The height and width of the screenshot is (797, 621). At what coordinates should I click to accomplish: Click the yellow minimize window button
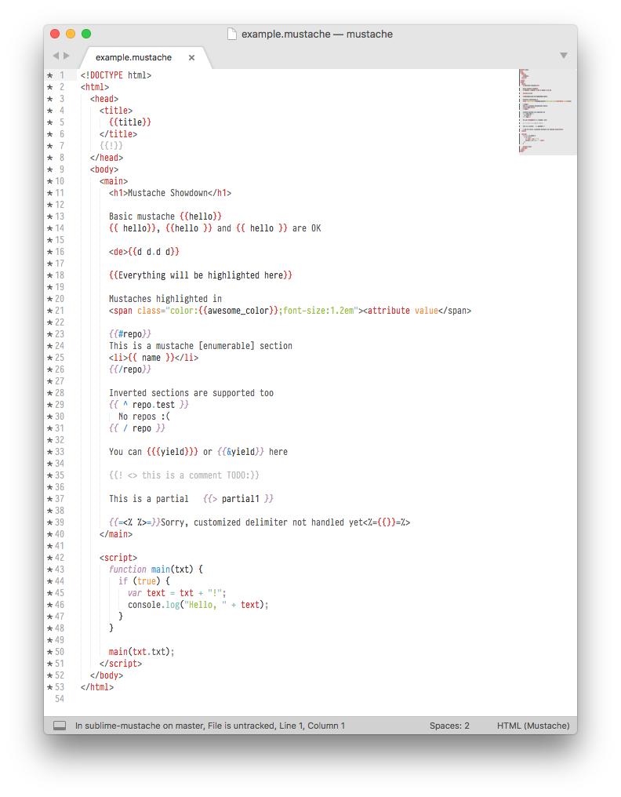(x=71, y=34)
